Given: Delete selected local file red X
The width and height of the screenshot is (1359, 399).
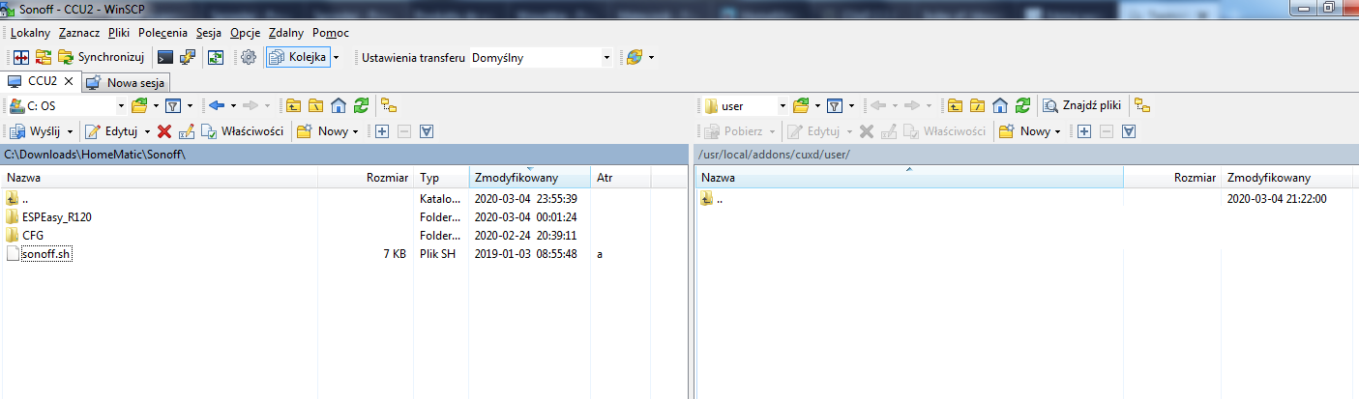Looking at the screenshot, I should pos(164,130).
